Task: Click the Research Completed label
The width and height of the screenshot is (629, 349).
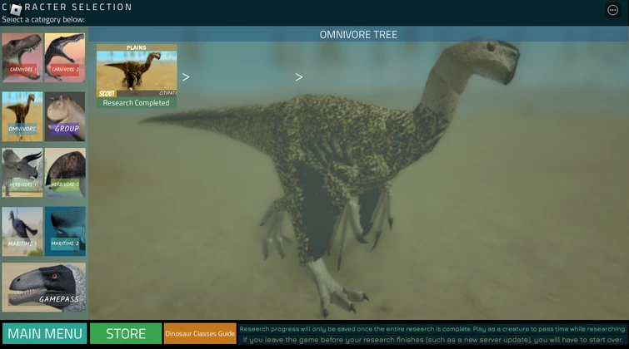Action: click(137, 103)
